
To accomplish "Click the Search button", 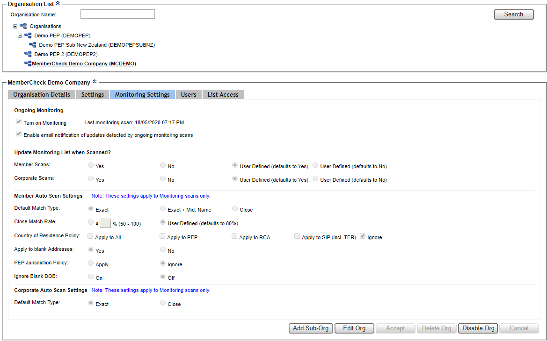I will click(x=513, y=14).
